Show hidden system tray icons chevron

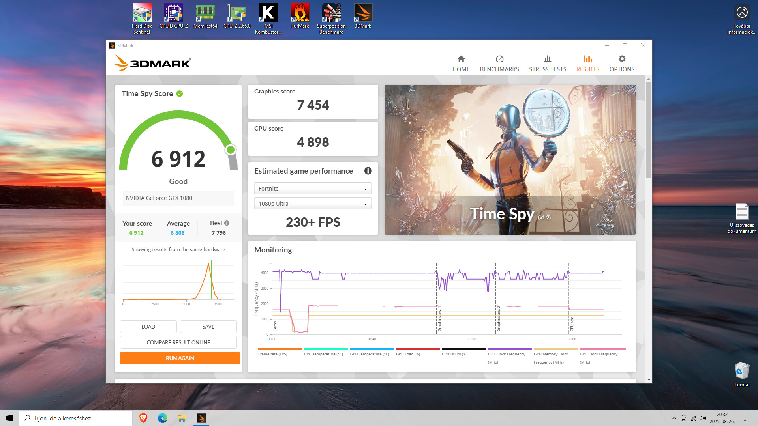(x=674, y=418)
